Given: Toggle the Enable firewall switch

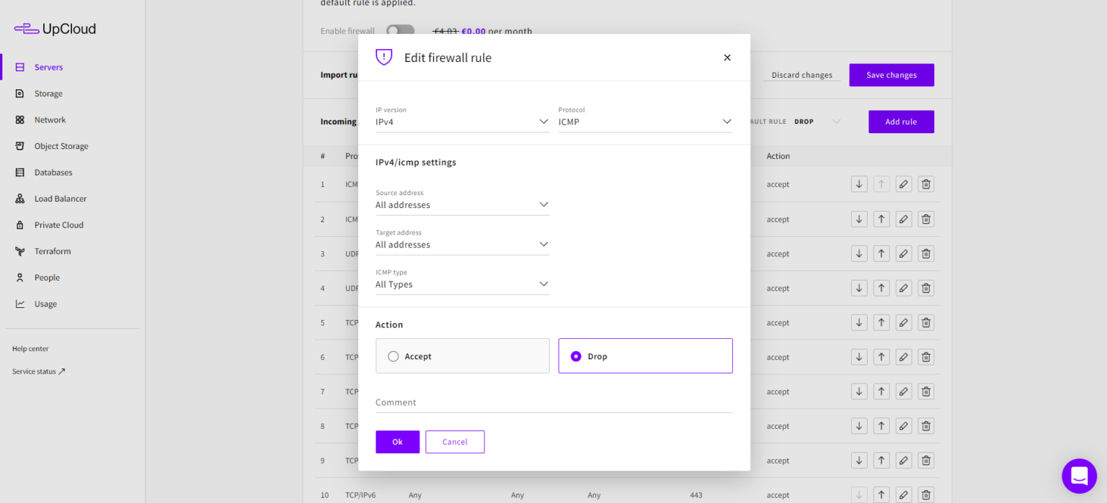Looking at the screenshot, I should pyautogui.click(x=401, y=31).
